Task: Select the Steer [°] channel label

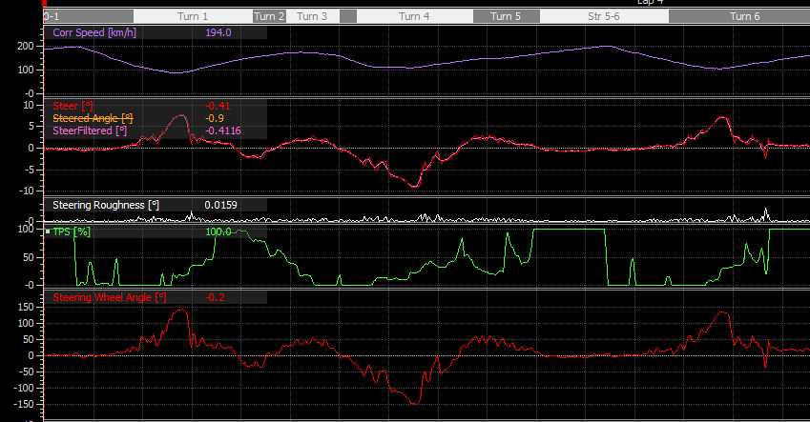Action: click(x=73, y=106)
